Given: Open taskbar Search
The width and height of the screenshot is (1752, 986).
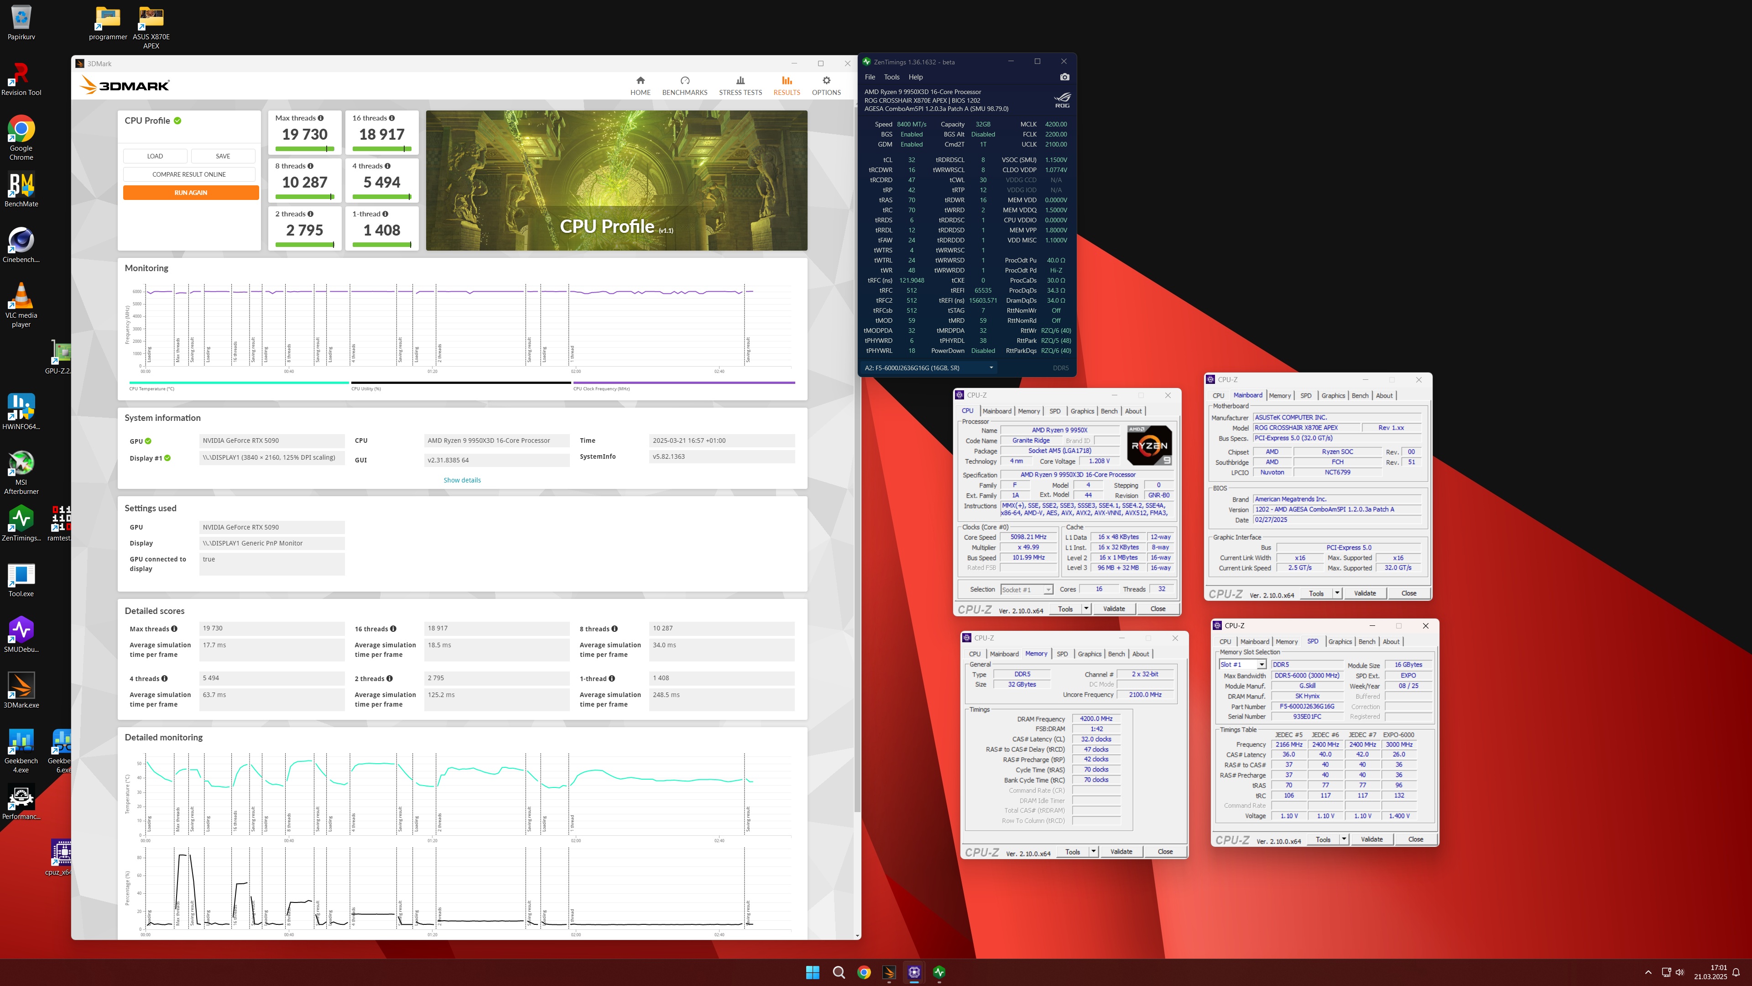Looking at the screenshot, I should point(839,972).
